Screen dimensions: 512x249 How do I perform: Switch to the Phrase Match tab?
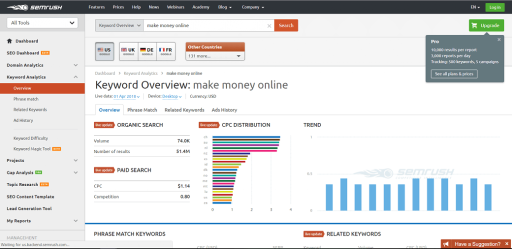click(142, 110)
